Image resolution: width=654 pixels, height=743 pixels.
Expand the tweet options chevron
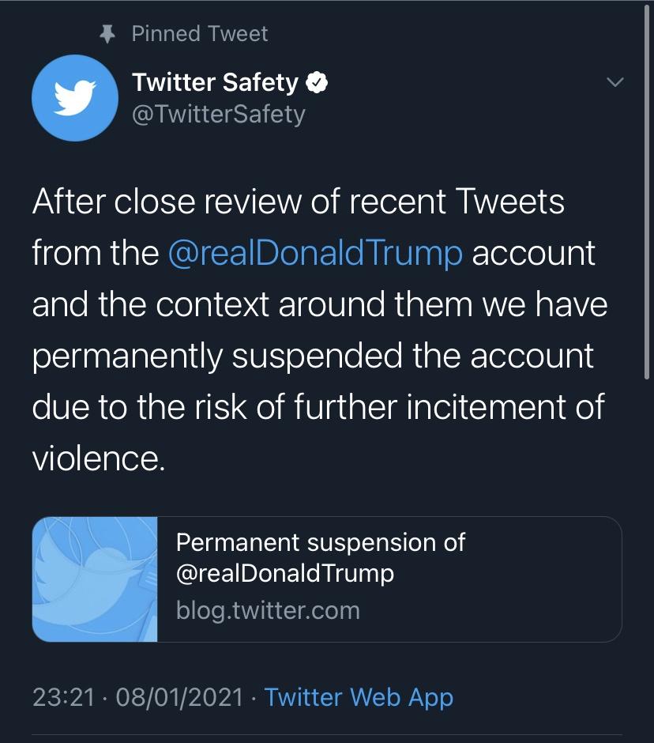pyautogui.click(x=614, y=83)
